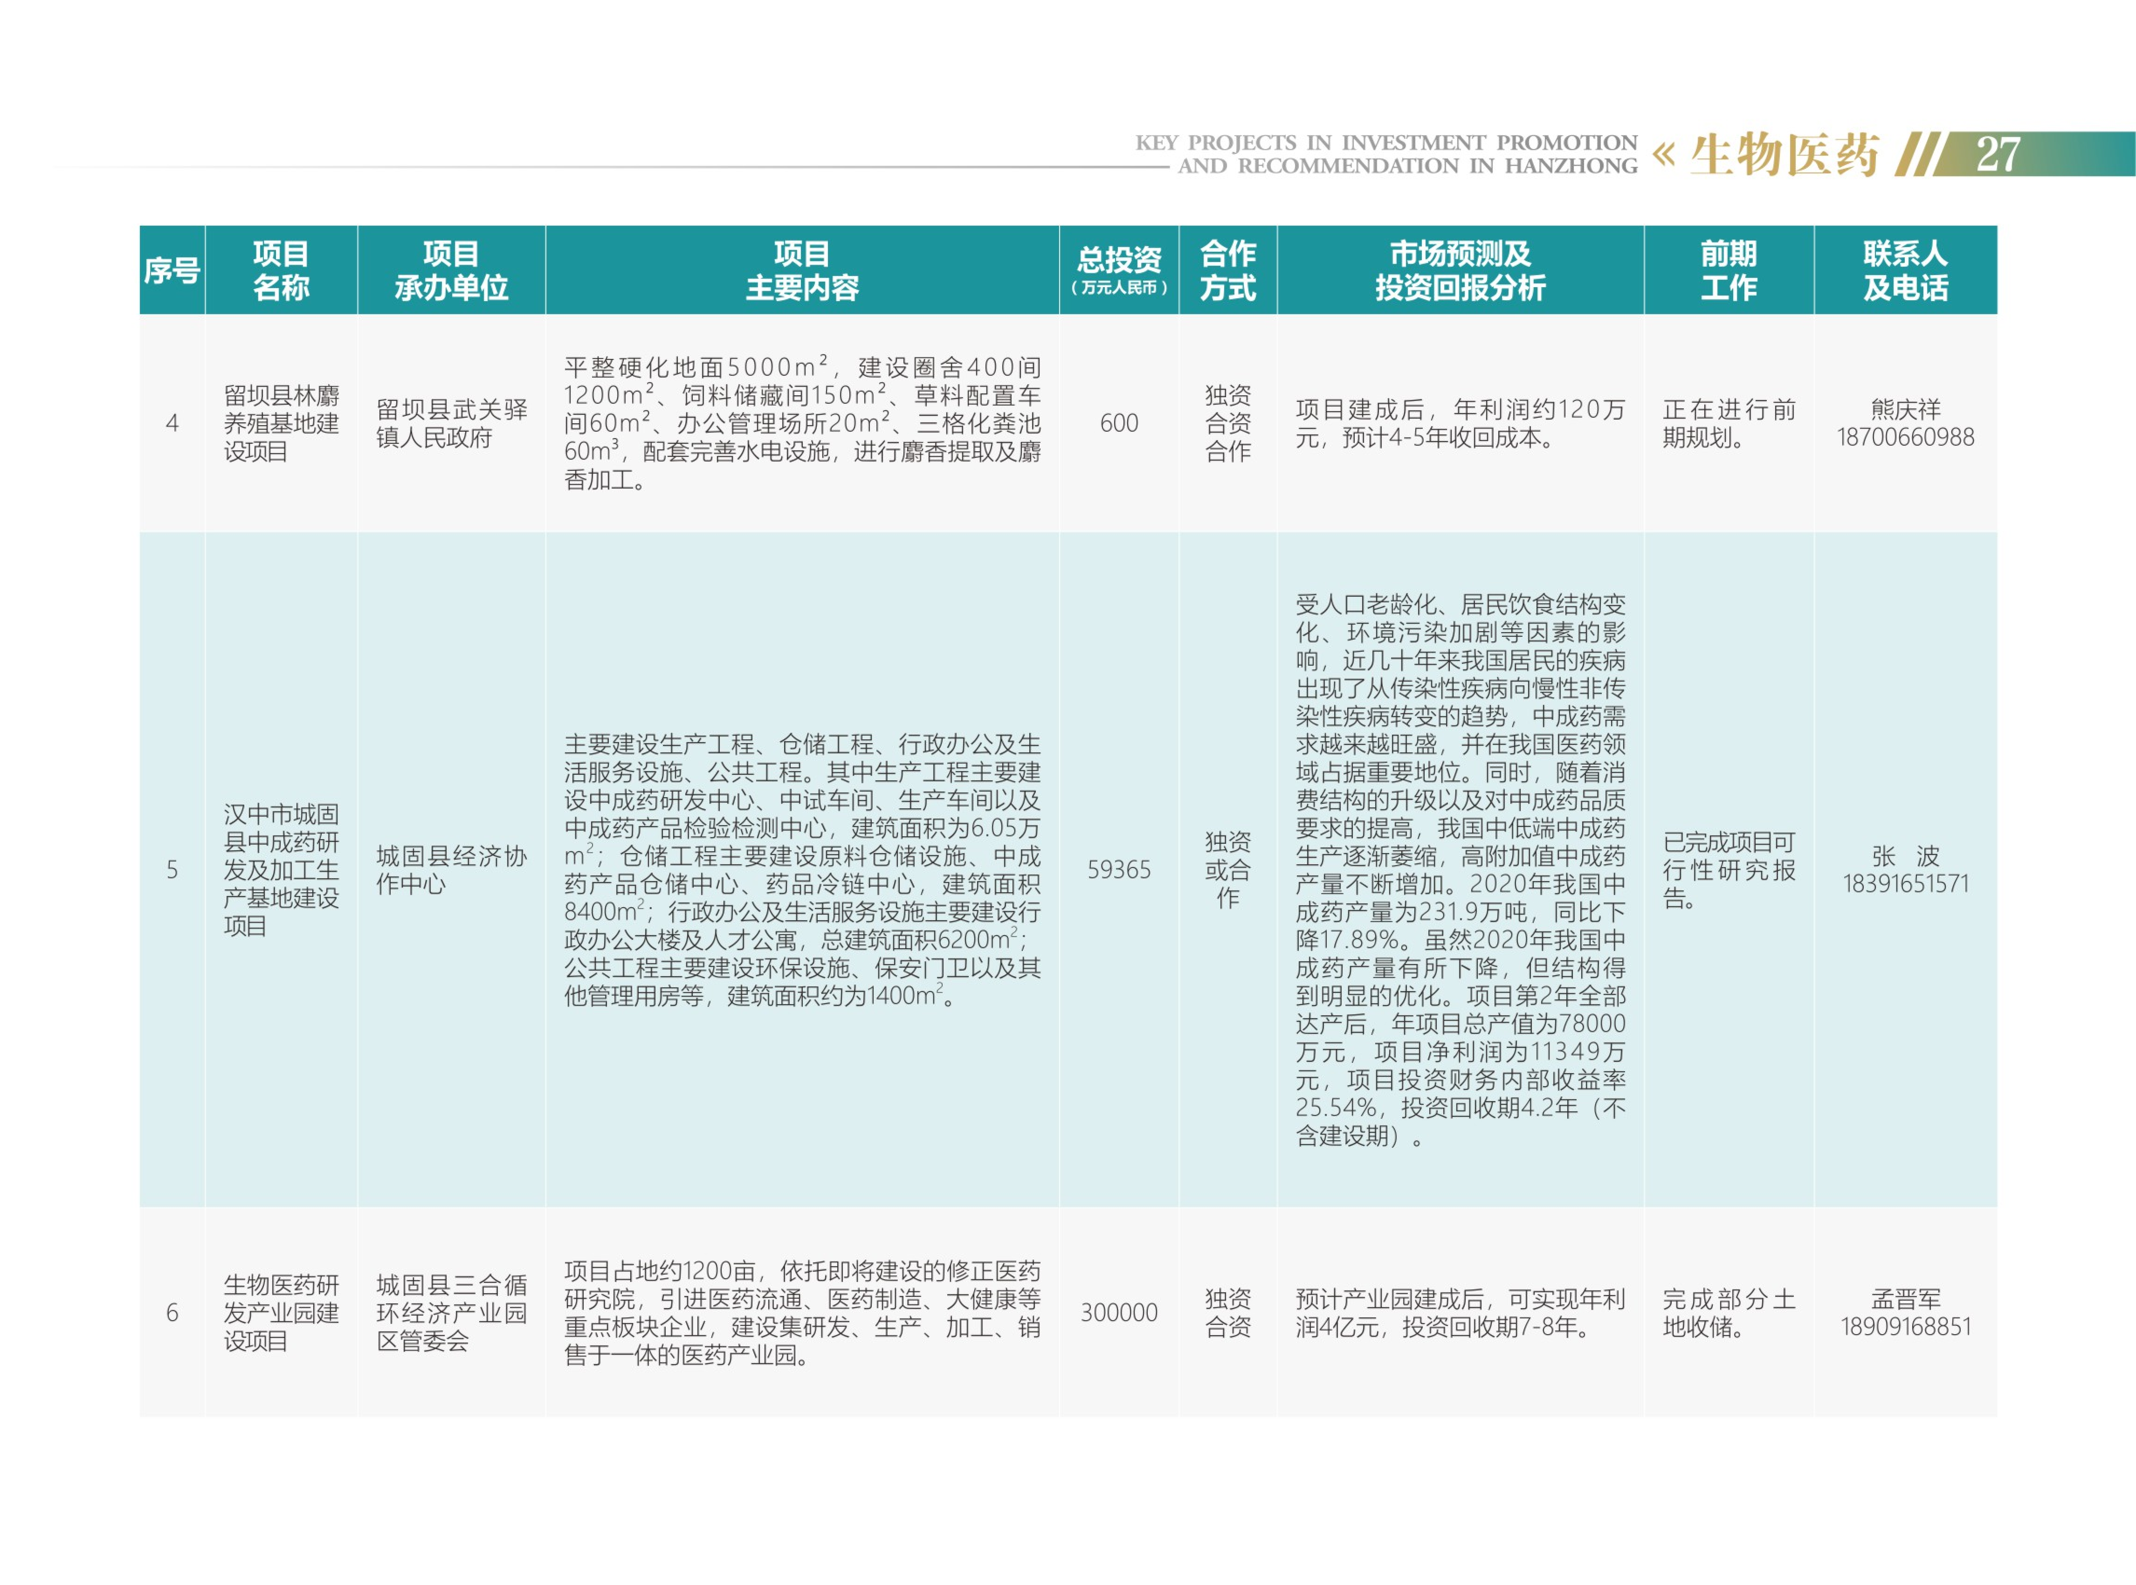The width and height of the screenshot is (2136, 1585).
Task: Click the double chevron icon before 生物医药
Action: [x=1664, y=154]
